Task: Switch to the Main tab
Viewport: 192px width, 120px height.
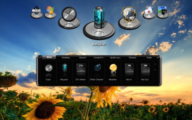Action: [49, 57]
